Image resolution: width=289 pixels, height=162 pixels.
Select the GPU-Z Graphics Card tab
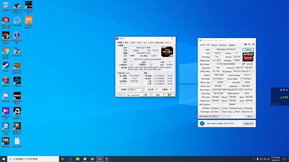(x=205, y=45)
